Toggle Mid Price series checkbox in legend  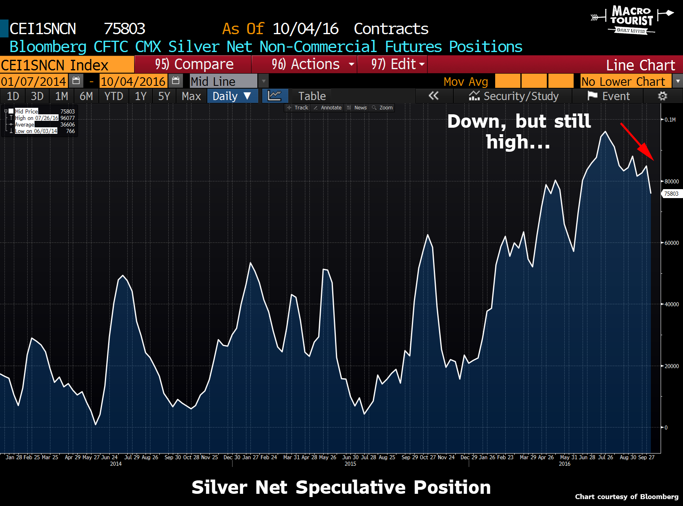point(11,111)
